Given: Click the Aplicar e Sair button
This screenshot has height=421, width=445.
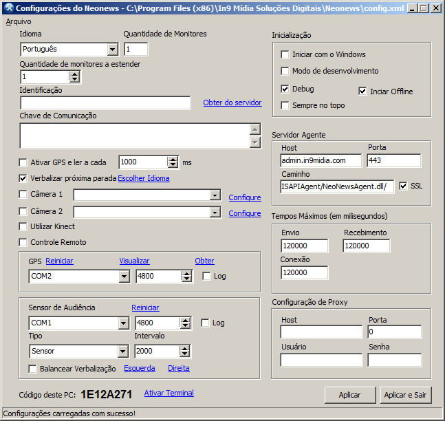Looking at the screenshot, I should [x=406, y=395].
